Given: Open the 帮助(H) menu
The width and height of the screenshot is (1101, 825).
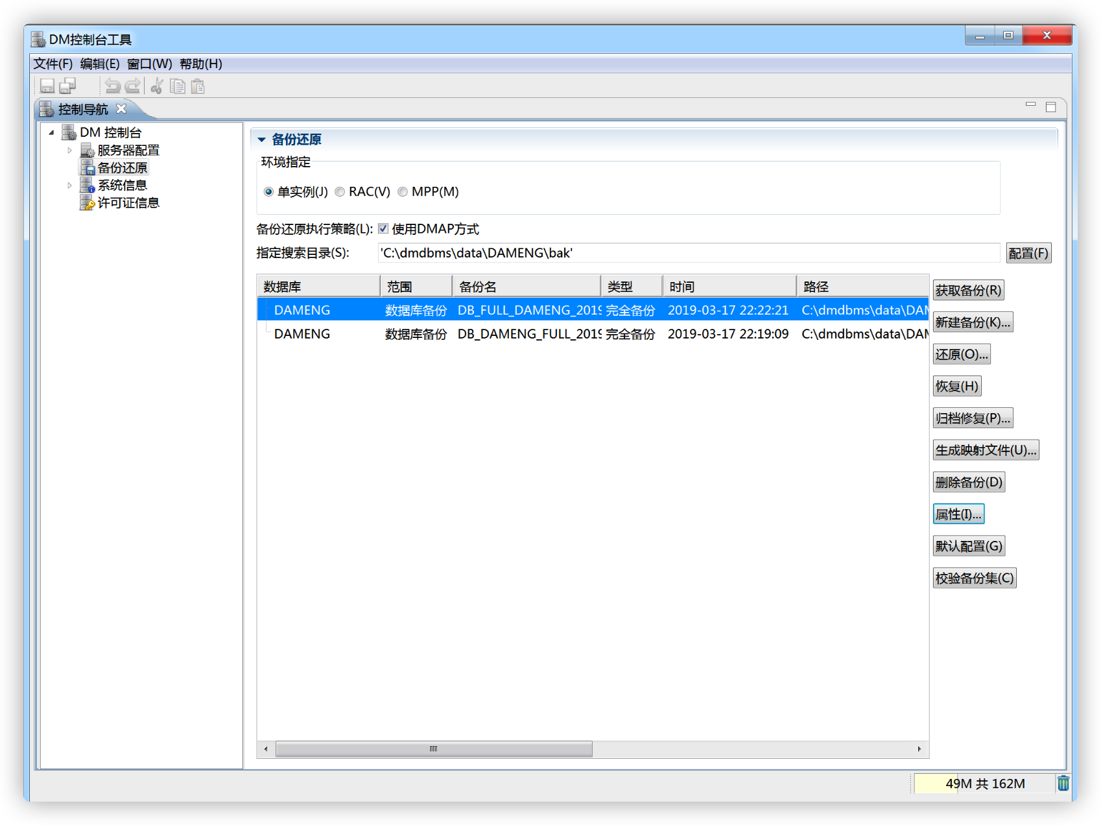Looking at the screenshot, I should 201,64.
